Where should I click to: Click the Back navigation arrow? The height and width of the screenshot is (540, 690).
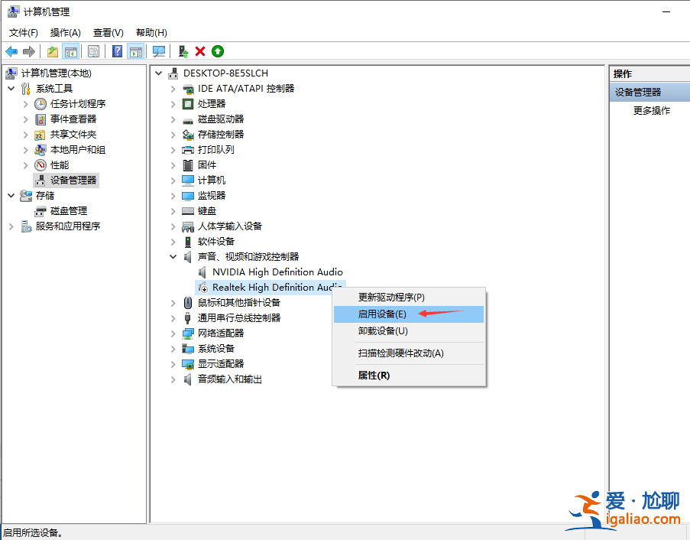[10, 50]
